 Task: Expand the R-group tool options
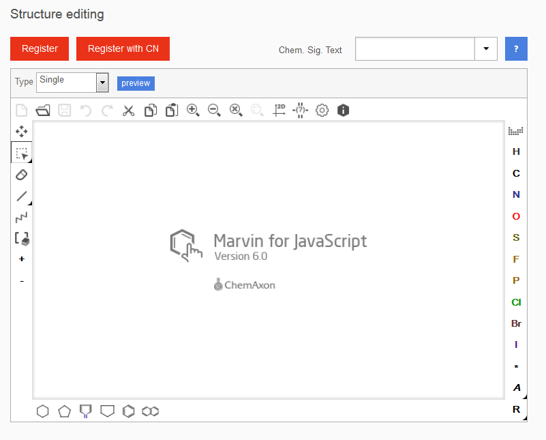pos(516,410)
